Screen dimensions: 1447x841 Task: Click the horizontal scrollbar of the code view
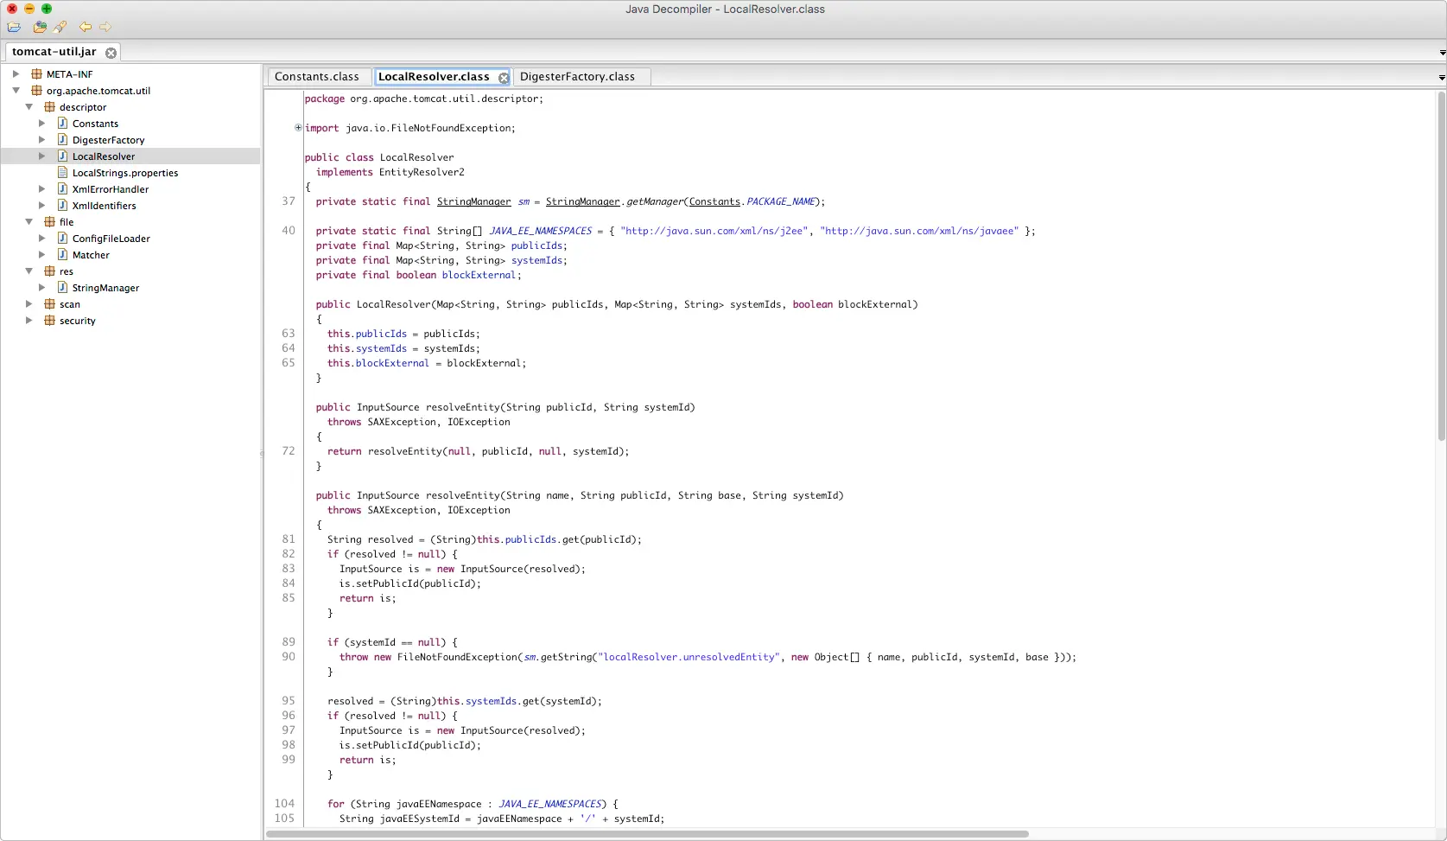pyautogui.click(x=648, y=834)
